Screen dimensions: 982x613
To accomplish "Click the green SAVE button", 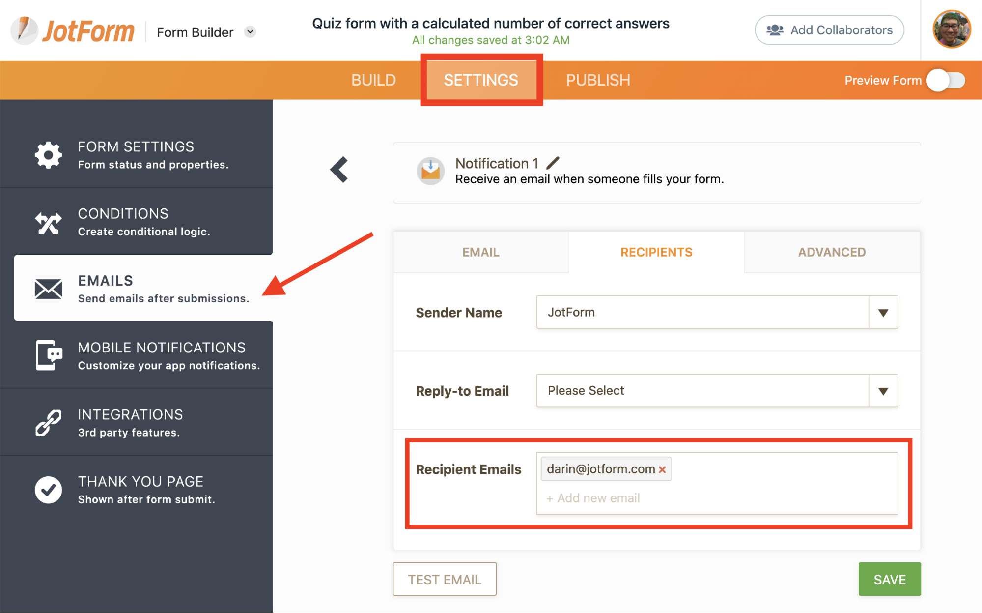I will point(889,579).
